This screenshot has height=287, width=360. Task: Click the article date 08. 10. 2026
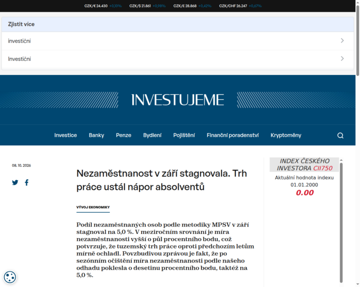click(22, 166)
